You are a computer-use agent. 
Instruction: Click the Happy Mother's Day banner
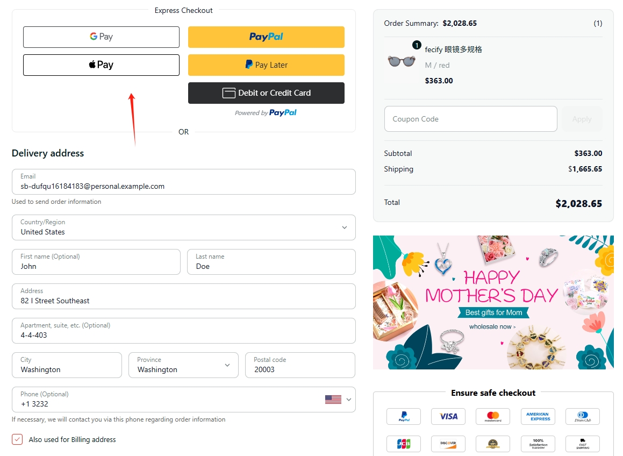[x=493, y=302]
